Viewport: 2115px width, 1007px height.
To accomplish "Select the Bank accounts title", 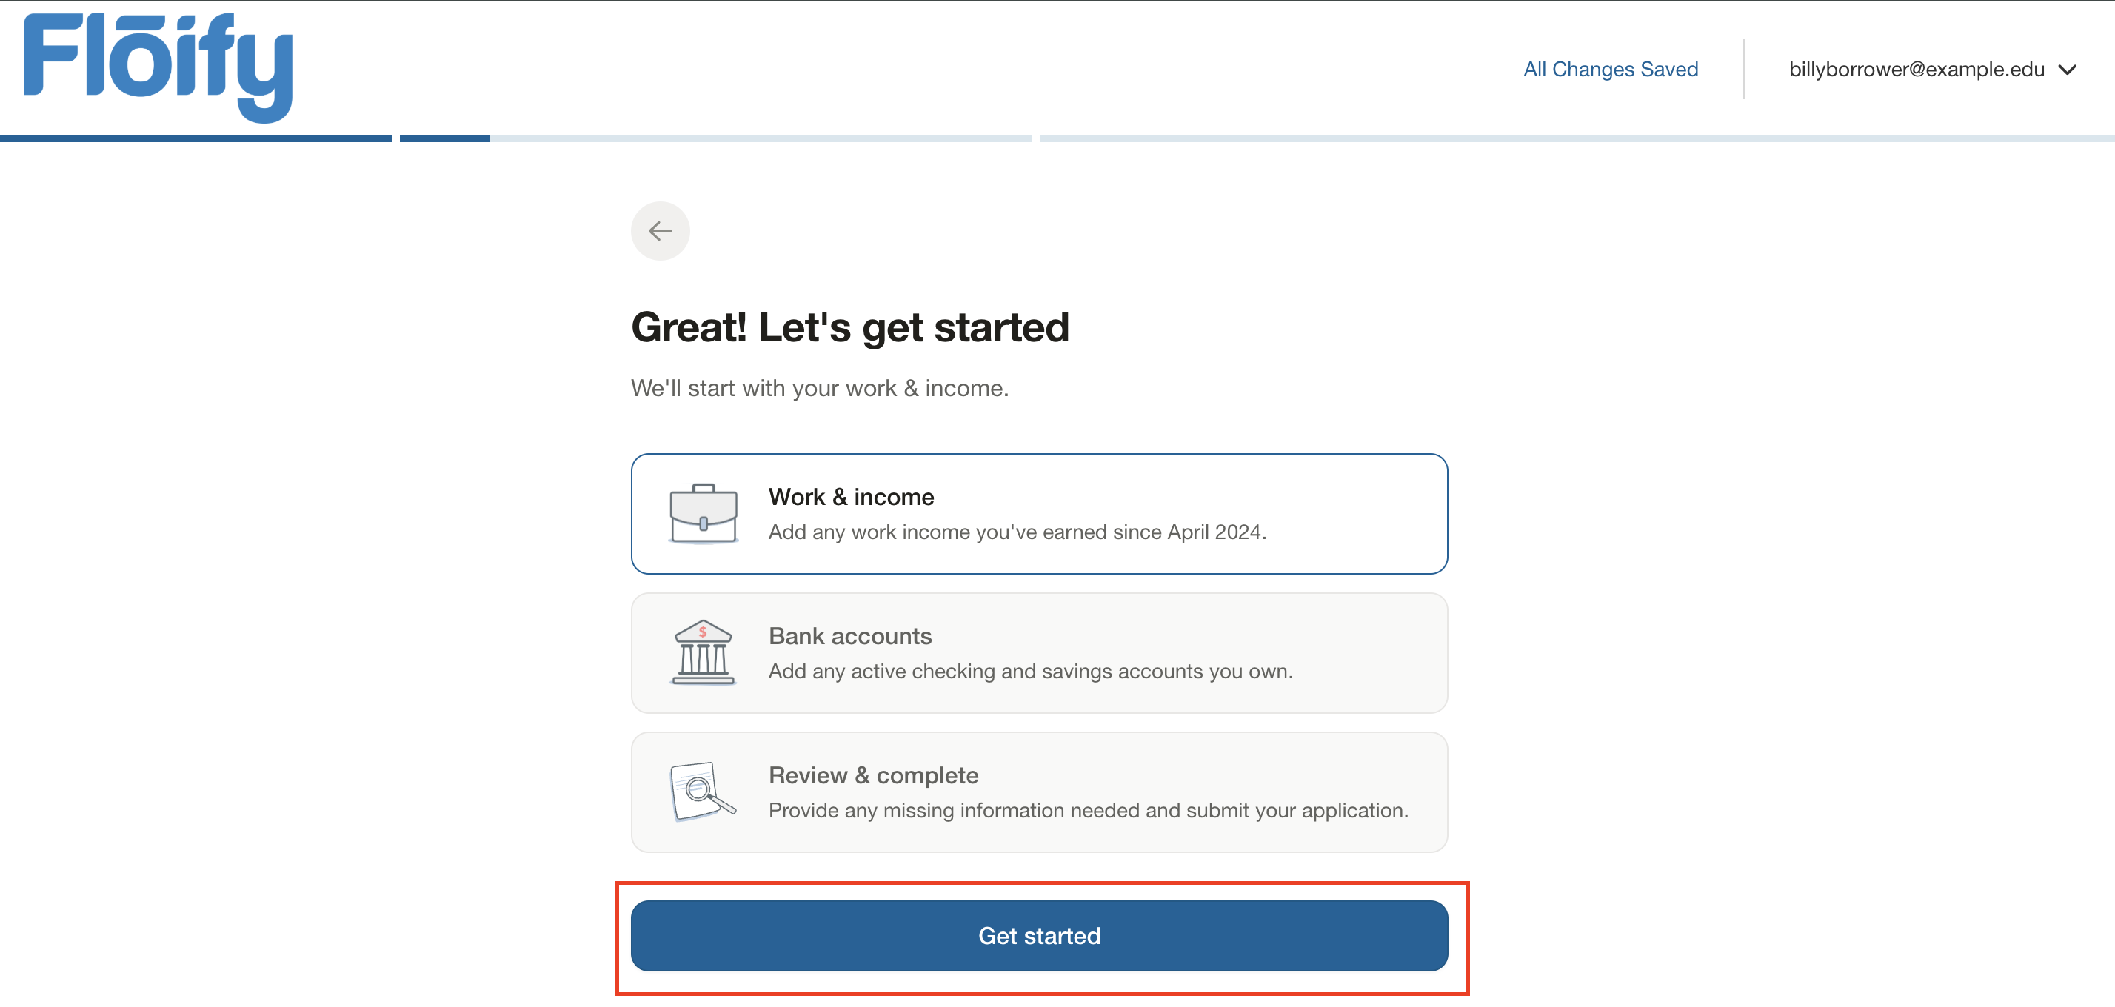I will pyautogui.click(x=850, y=636).
